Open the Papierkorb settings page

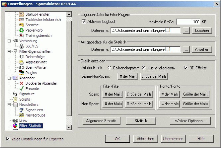34,30
